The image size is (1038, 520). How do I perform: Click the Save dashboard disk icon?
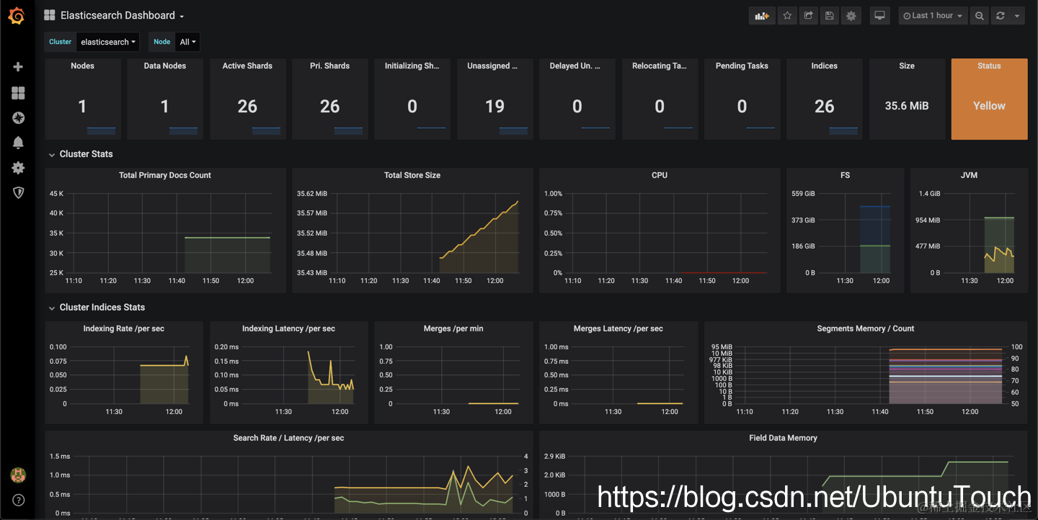[x=830, y=15]
